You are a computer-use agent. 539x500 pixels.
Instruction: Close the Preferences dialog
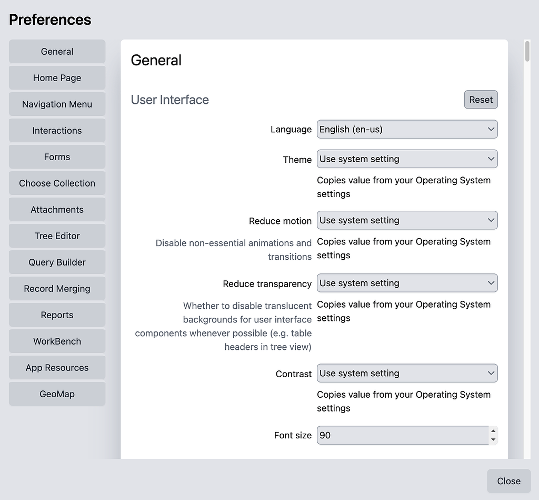coord(508,481)
